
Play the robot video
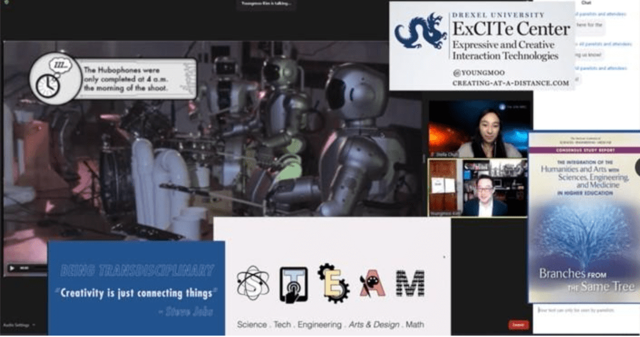click(x=11, y=268)
